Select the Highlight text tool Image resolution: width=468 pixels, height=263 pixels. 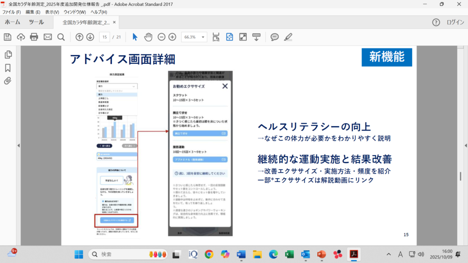(x=288, y=37)
